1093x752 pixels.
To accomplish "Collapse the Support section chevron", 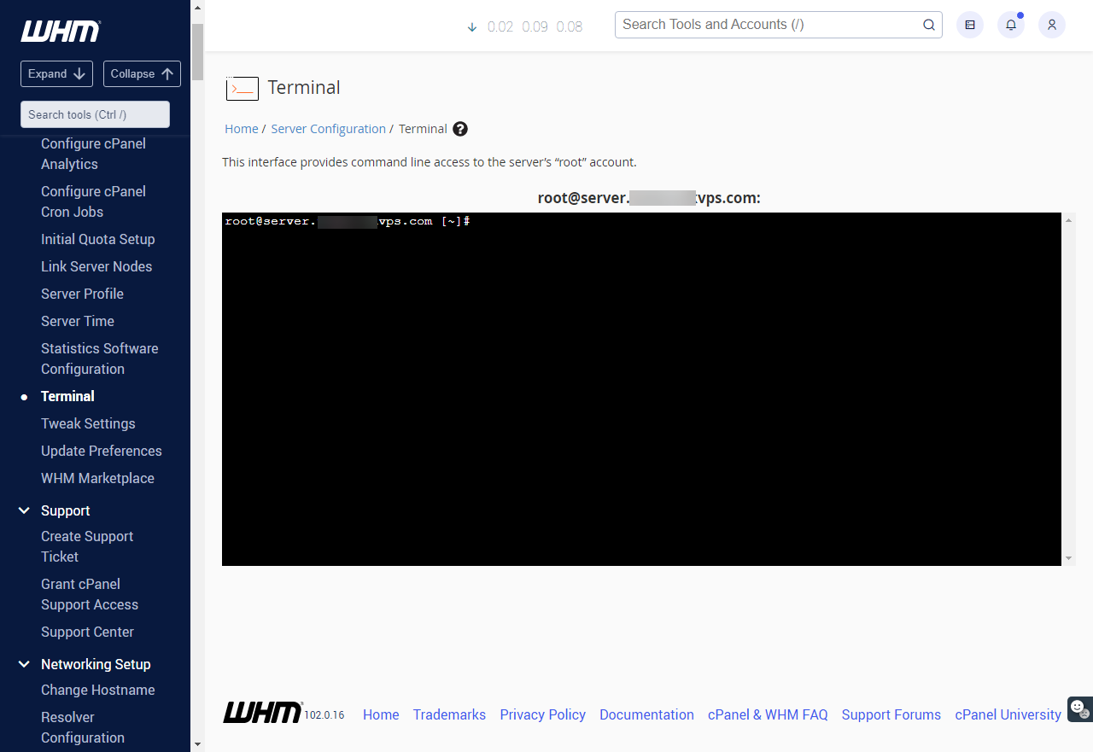I will tap(24, 510).
